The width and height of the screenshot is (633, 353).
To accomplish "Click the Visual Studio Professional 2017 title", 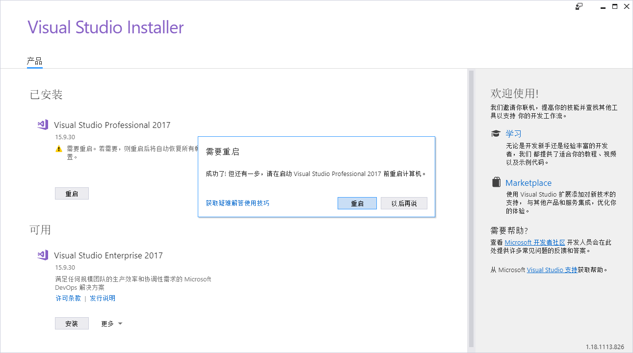I will pos(112,125).
